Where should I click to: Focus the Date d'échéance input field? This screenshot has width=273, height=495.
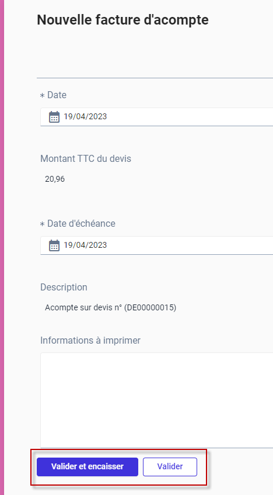pyautogui.click(x=157, y=245)
